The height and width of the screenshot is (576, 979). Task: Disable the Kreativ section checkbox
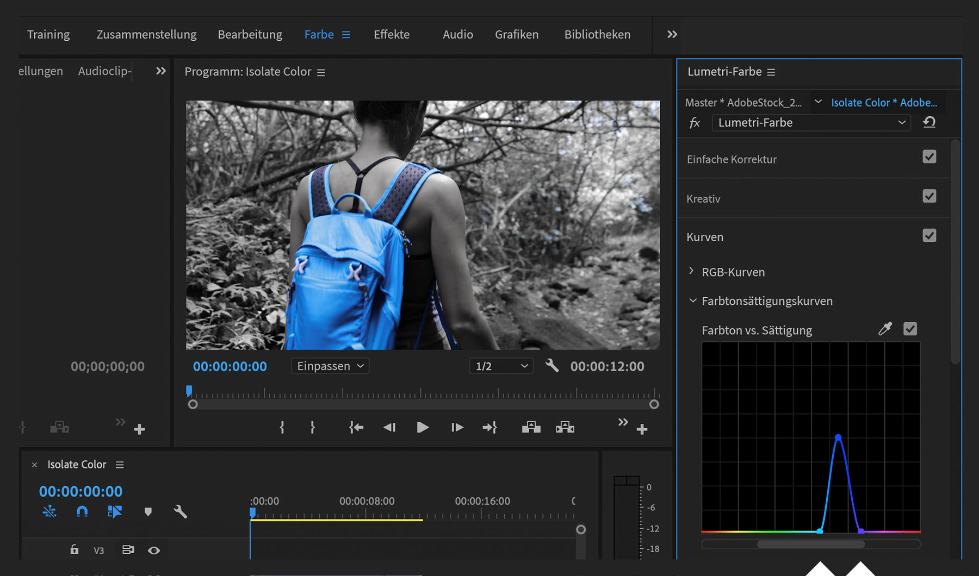click(x=929, y=196)
